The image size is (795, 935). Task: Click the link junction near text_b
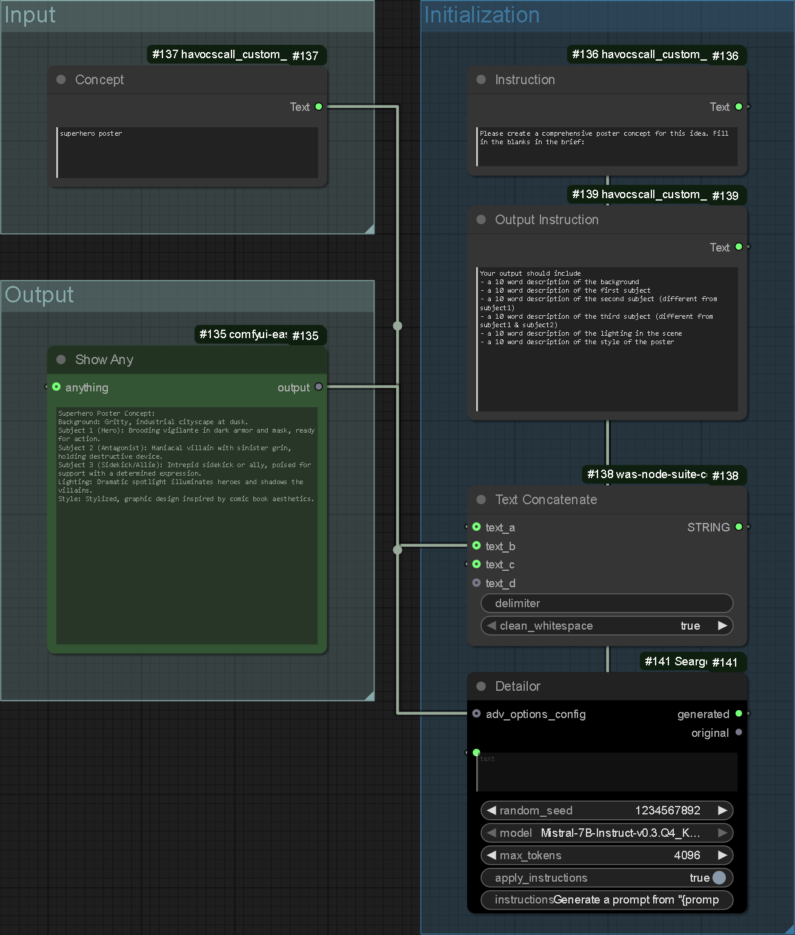coord(397,550)
